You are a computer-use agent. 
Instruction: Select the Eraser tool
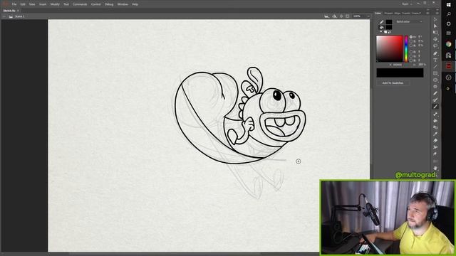click(x=435, y=141)
